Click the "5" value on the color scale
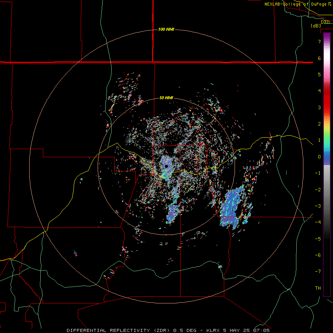The width and height of the screenshot is (333, 333). pos(319,74)
